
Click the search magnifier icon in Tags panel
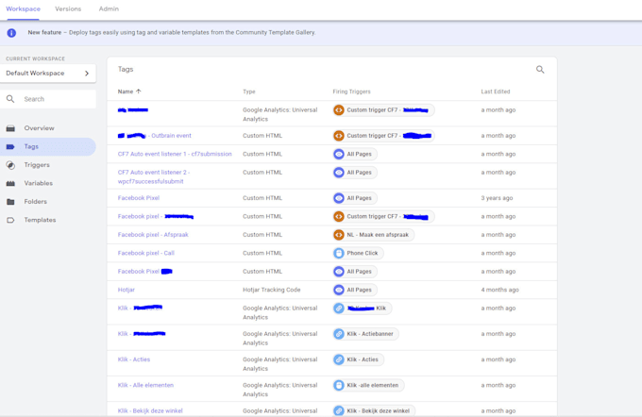tap(540, 70)
